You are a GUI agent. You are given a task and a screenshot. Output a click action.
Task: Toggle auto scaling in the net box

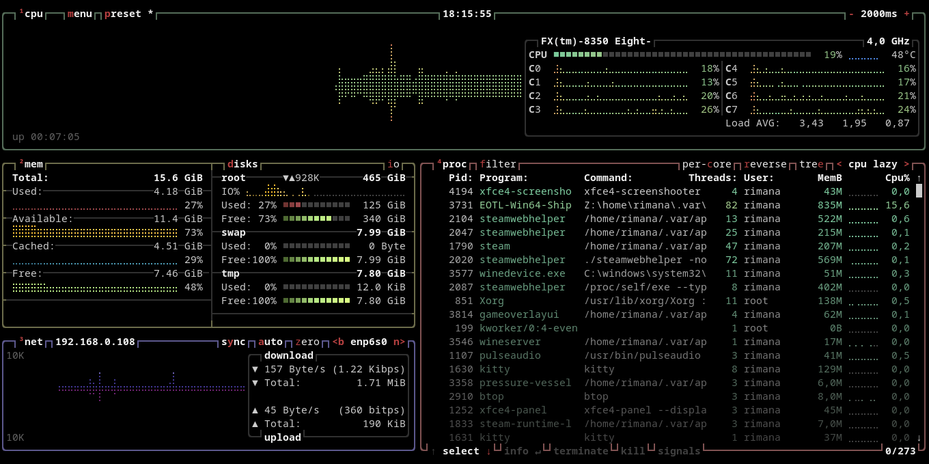[270, 342]
